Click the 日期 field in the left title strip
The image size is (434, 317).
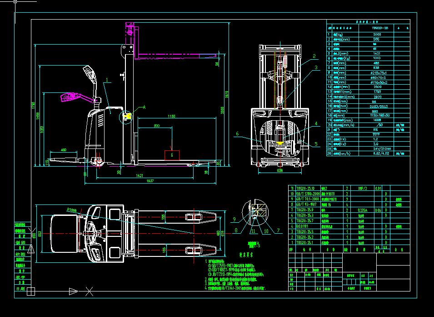[x=20, y=288]
